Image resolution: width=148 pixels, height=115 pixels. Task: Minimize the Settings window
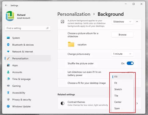point(126,4)
